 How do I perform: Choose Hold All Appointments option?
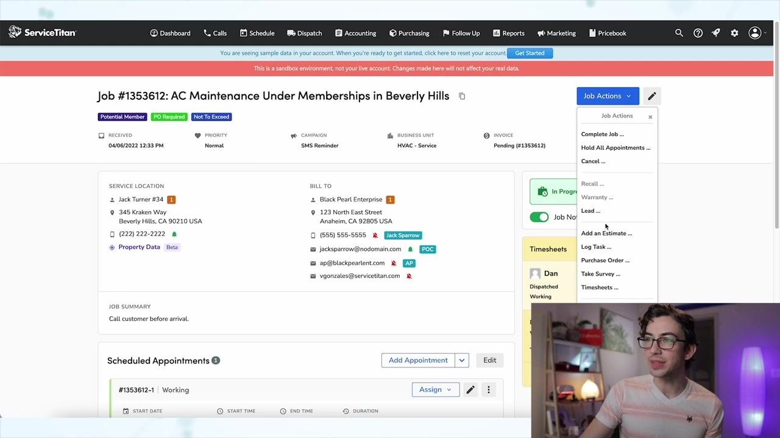[x=615, y=148]
